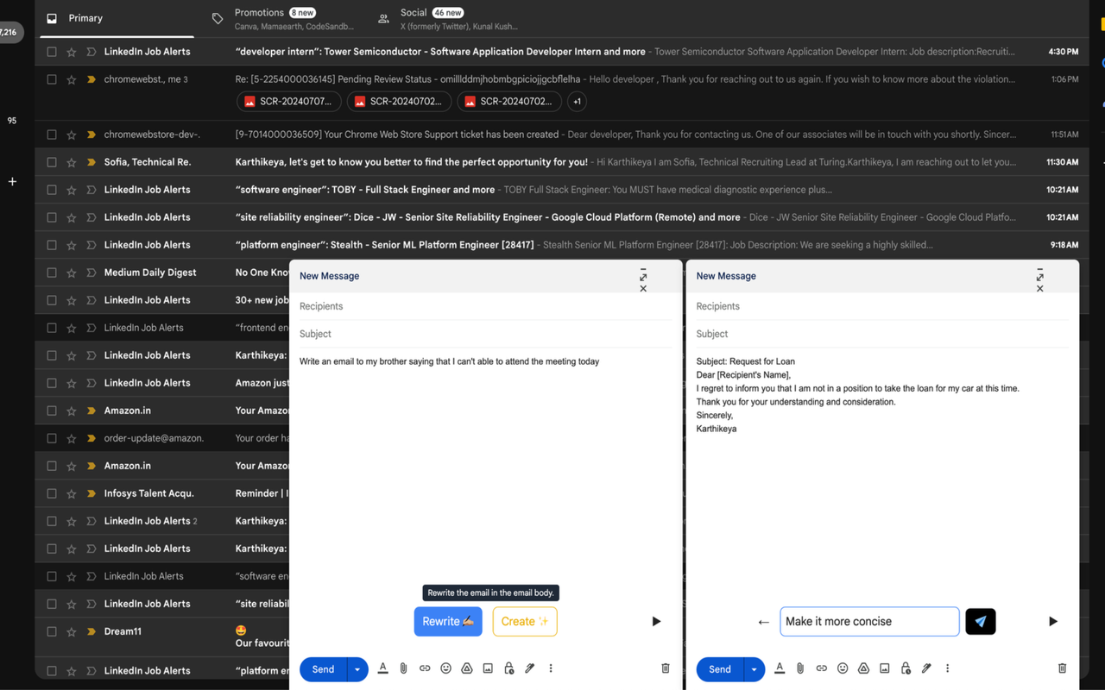Click the Rewrite button in the left compose window
Image resolution: width=1105 pixels, height=690 pixels.
tap(447, 621)
